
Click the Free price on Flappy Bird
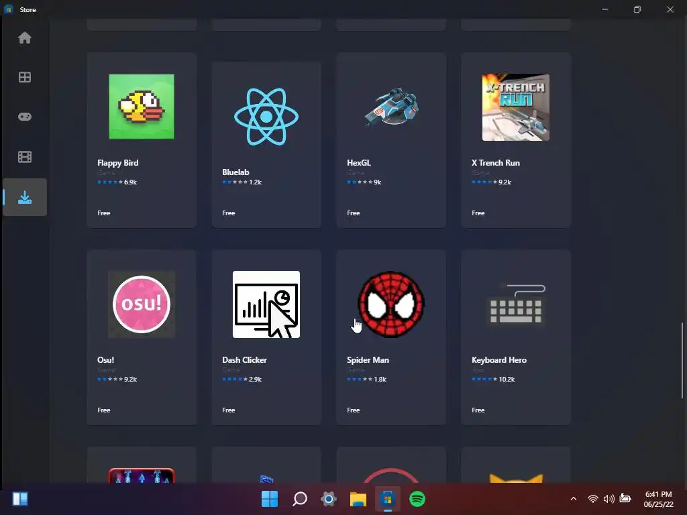pyautogui.click(x=104, y=213)
